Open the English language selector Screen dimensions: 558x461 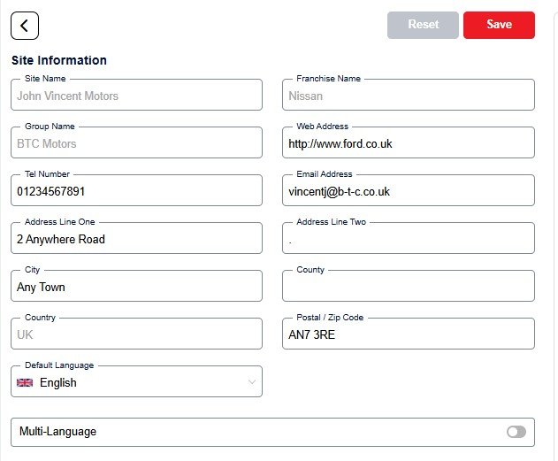(x=137, y=381)
